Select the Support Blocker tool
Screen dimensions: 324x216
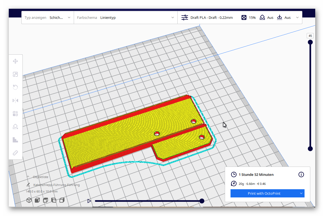pyautogui.click(x=16, y=126)
